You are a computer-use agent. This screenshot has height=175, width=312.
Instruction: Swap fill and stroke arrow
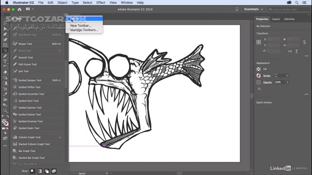tap(7, 117)
